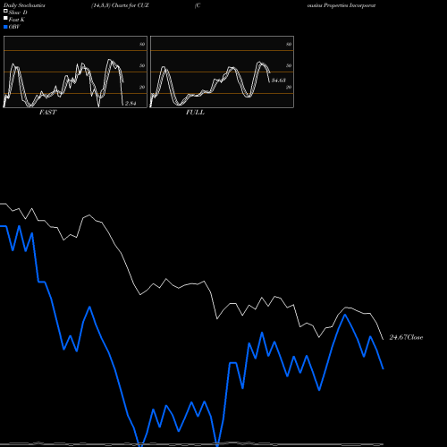
Task: Click the 20 level label in FULL chart
Action: pos(289,87)
